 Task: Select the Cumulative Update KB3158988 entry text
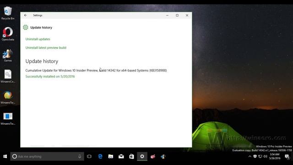coord(96,70)
